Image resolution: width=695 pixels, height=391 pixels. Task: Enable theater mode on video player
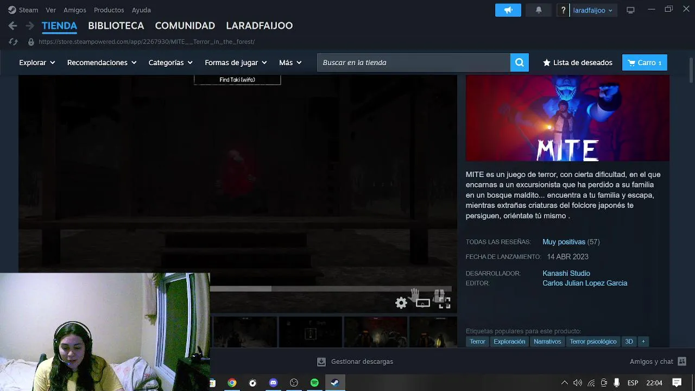[422, 303]
